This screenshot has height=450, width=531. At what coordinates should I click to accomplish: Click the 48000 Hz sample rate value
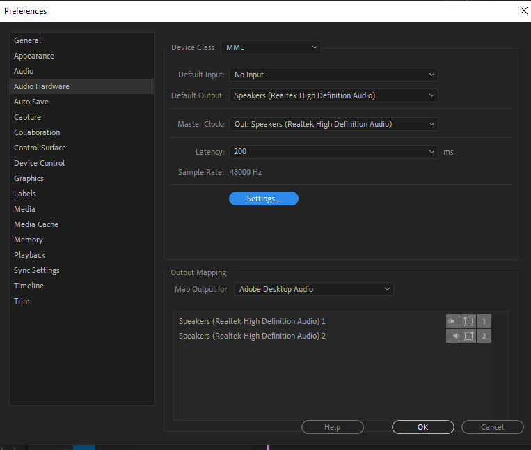point(246,172)
